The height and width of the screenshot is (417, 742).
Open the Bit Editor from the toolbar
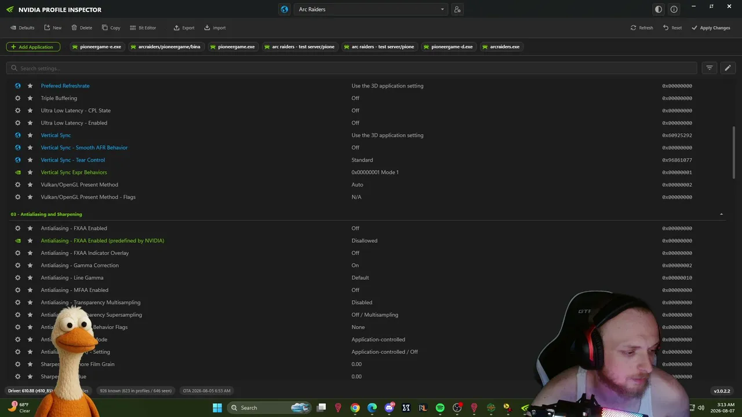(x=143, y=28)
